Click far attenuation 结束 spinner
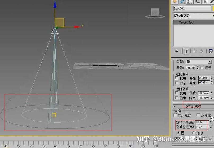214x148 pixels. tap(211, 98)
